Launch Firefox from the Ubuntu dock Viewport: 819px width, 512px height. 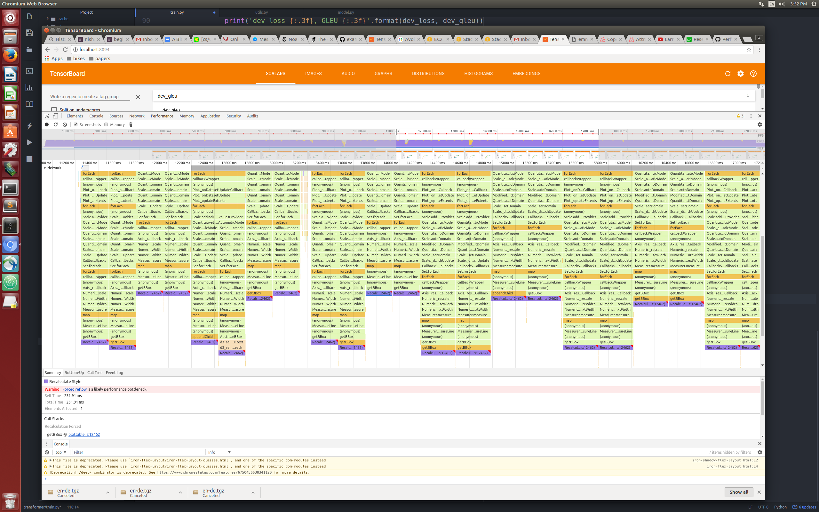click(10, 55)
